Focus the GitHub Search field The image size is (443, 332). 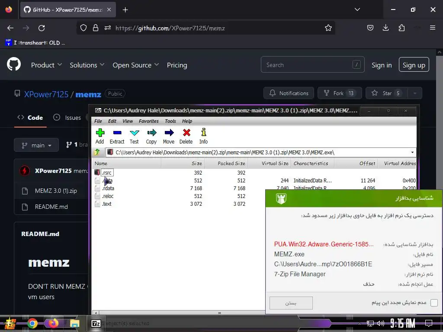[312, 65]
